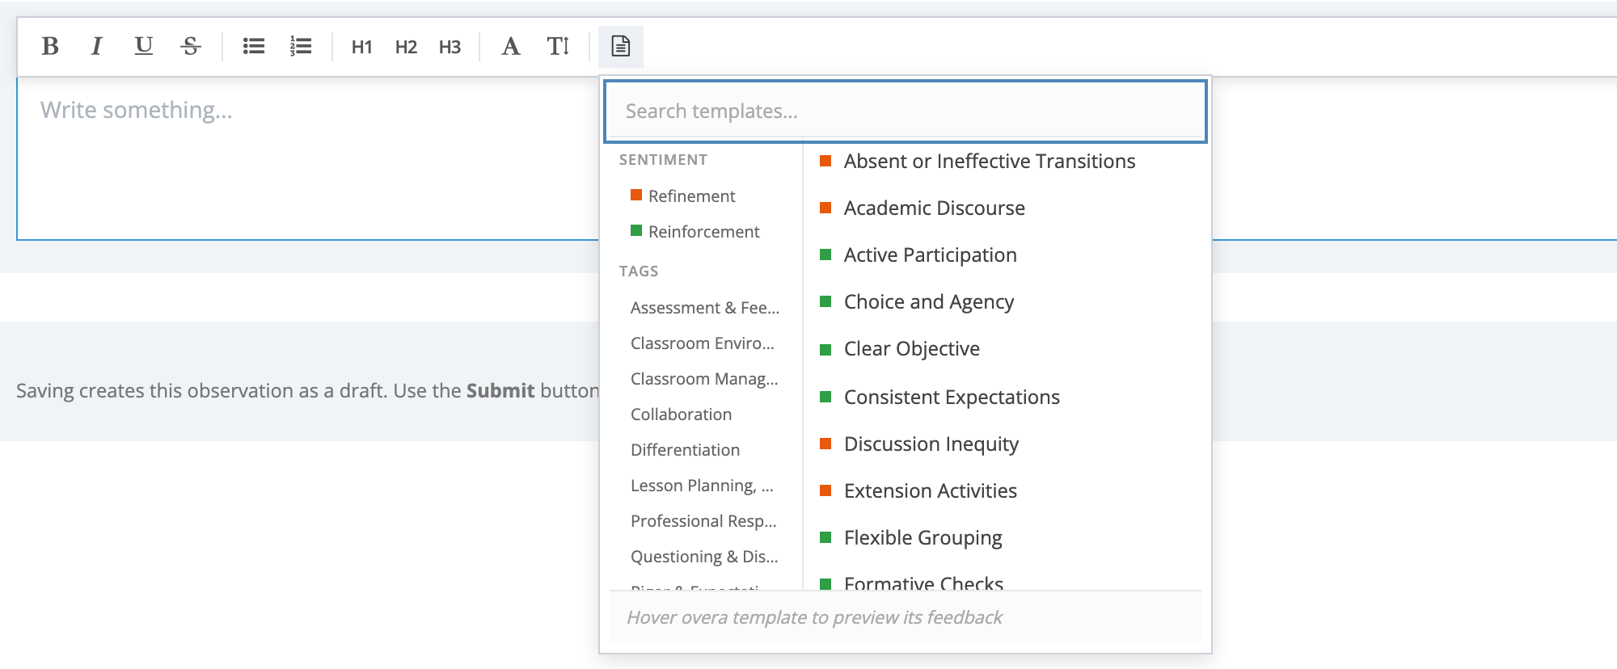This screenshot has height=669, width=1617.
Task: Select the Classroom Enviro... tag
Action: point(703,343)
